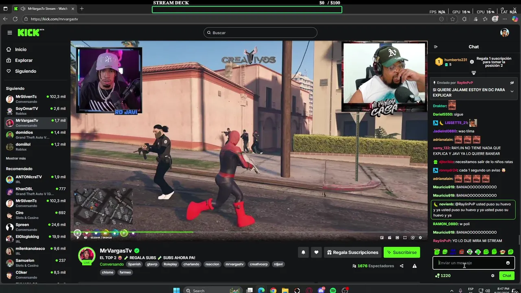
Task: Open Spreen recommended channel
Action: click(35, 227)
